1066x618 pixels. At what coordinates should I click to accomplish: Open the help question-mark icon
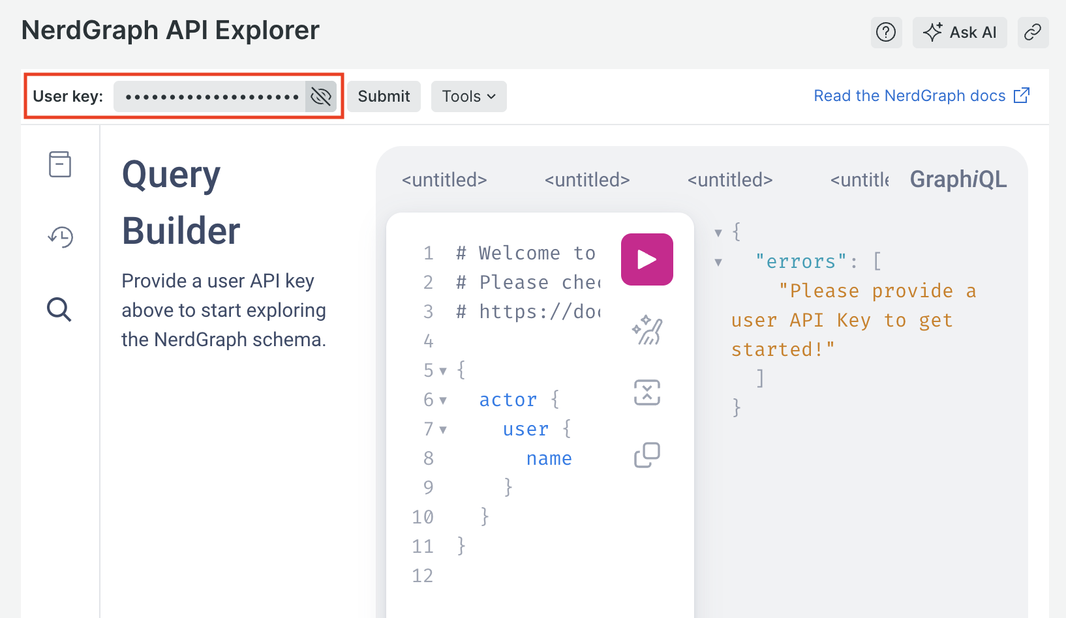coord(886,32)
